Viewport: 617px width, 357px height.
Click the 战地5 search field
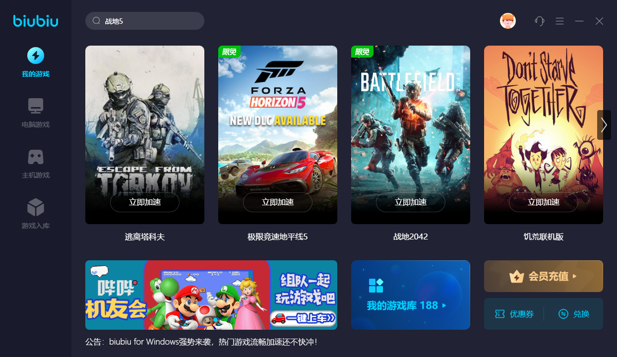click(x=145, y=21)
